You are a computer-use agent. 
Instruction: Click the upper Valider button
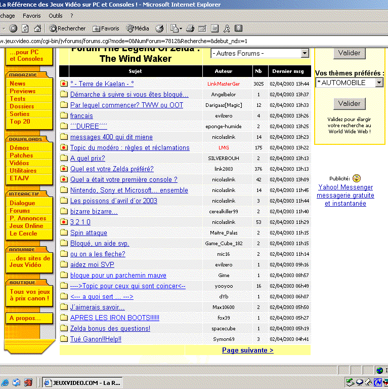click(x=350, y=53)
